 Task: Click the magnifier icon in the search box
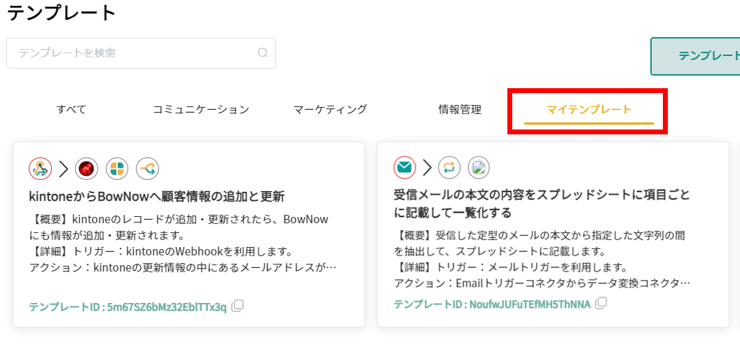pos(263,52)
